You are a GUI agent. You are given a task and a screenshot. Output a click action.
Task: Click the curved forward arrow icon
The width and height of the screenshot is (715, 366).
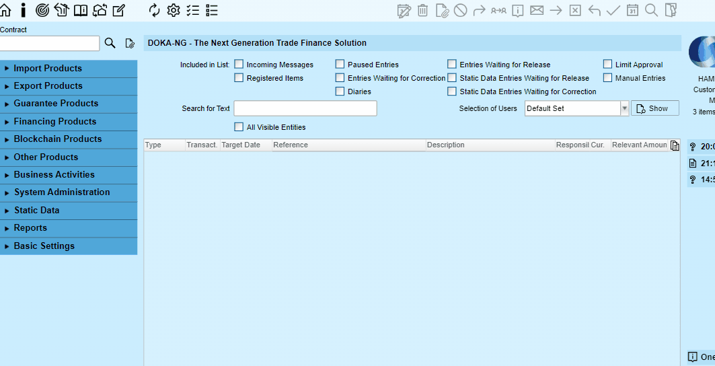tap(480, 10)
